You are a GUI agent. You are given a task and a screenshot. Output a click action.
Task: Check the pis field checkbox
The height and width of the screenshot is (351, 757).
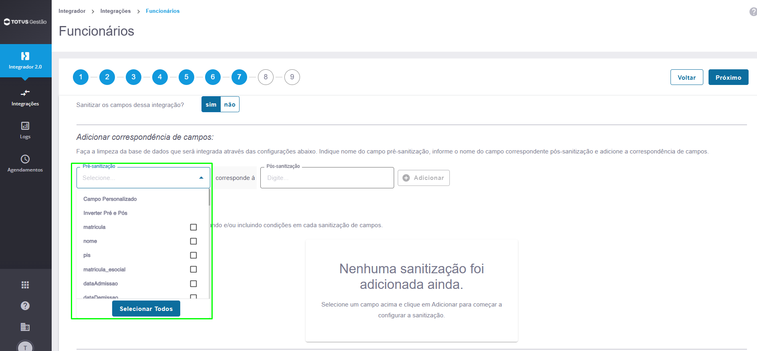(x=193, y=255)
